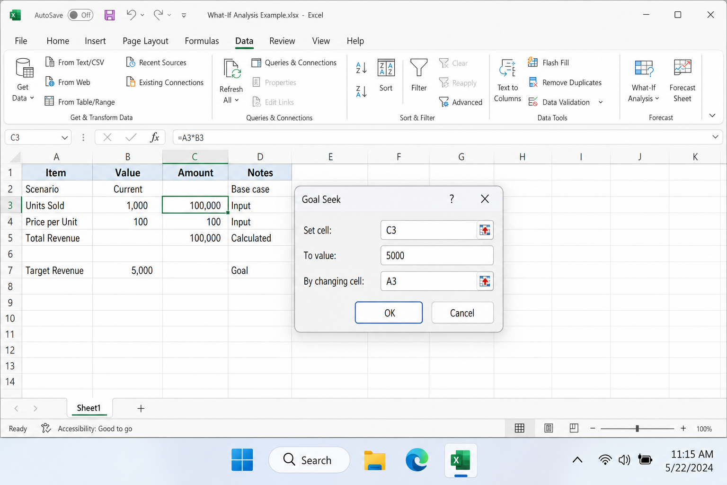Open the Name Box dropdown
The height and width of the screenshot is (485, 727).
click(65, 138)
